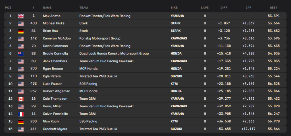Click the USA flag beside Ryan Breece
Viewport: 291px width, 136px height.
[x=21, y=69]
